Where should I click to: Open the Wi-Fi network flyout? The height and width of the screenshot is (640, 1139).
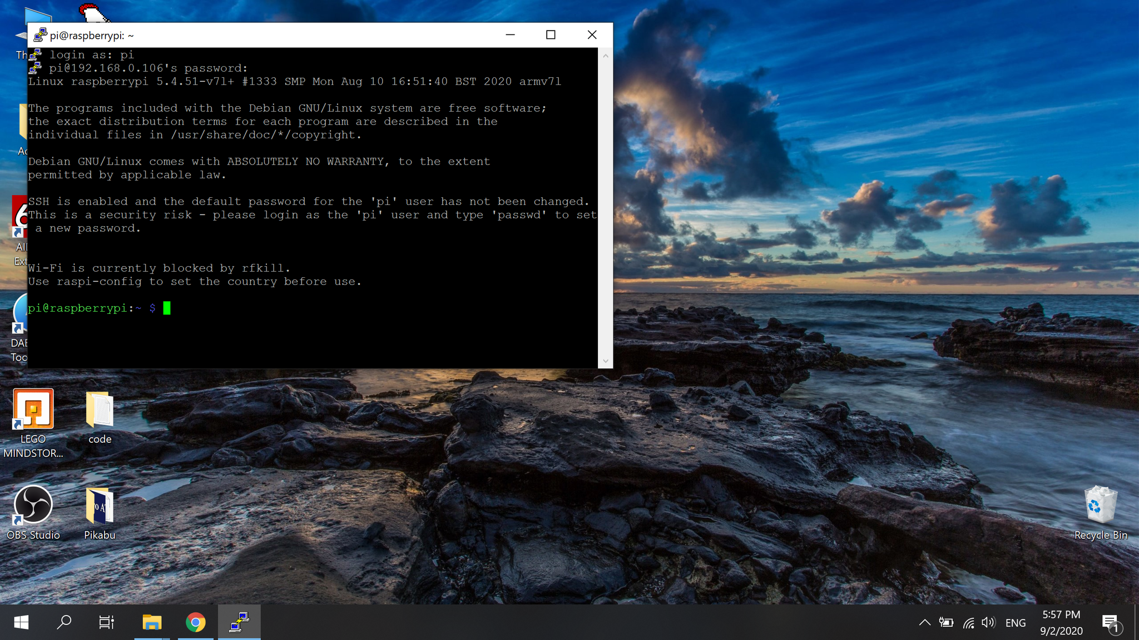(x=968, y=623)
